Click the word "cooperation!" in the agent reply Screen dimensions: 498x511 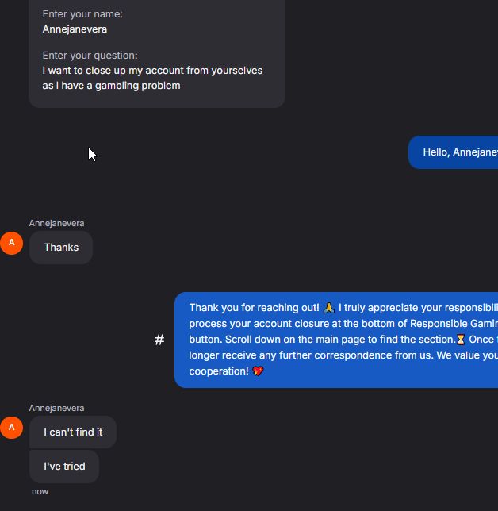218,371
